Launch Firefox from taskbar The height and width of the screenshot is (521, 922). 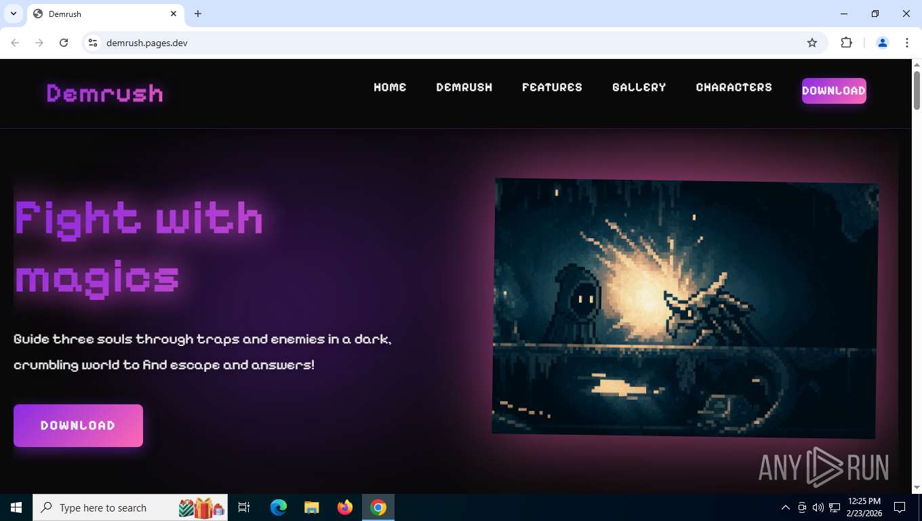click(x=345, y=507)
